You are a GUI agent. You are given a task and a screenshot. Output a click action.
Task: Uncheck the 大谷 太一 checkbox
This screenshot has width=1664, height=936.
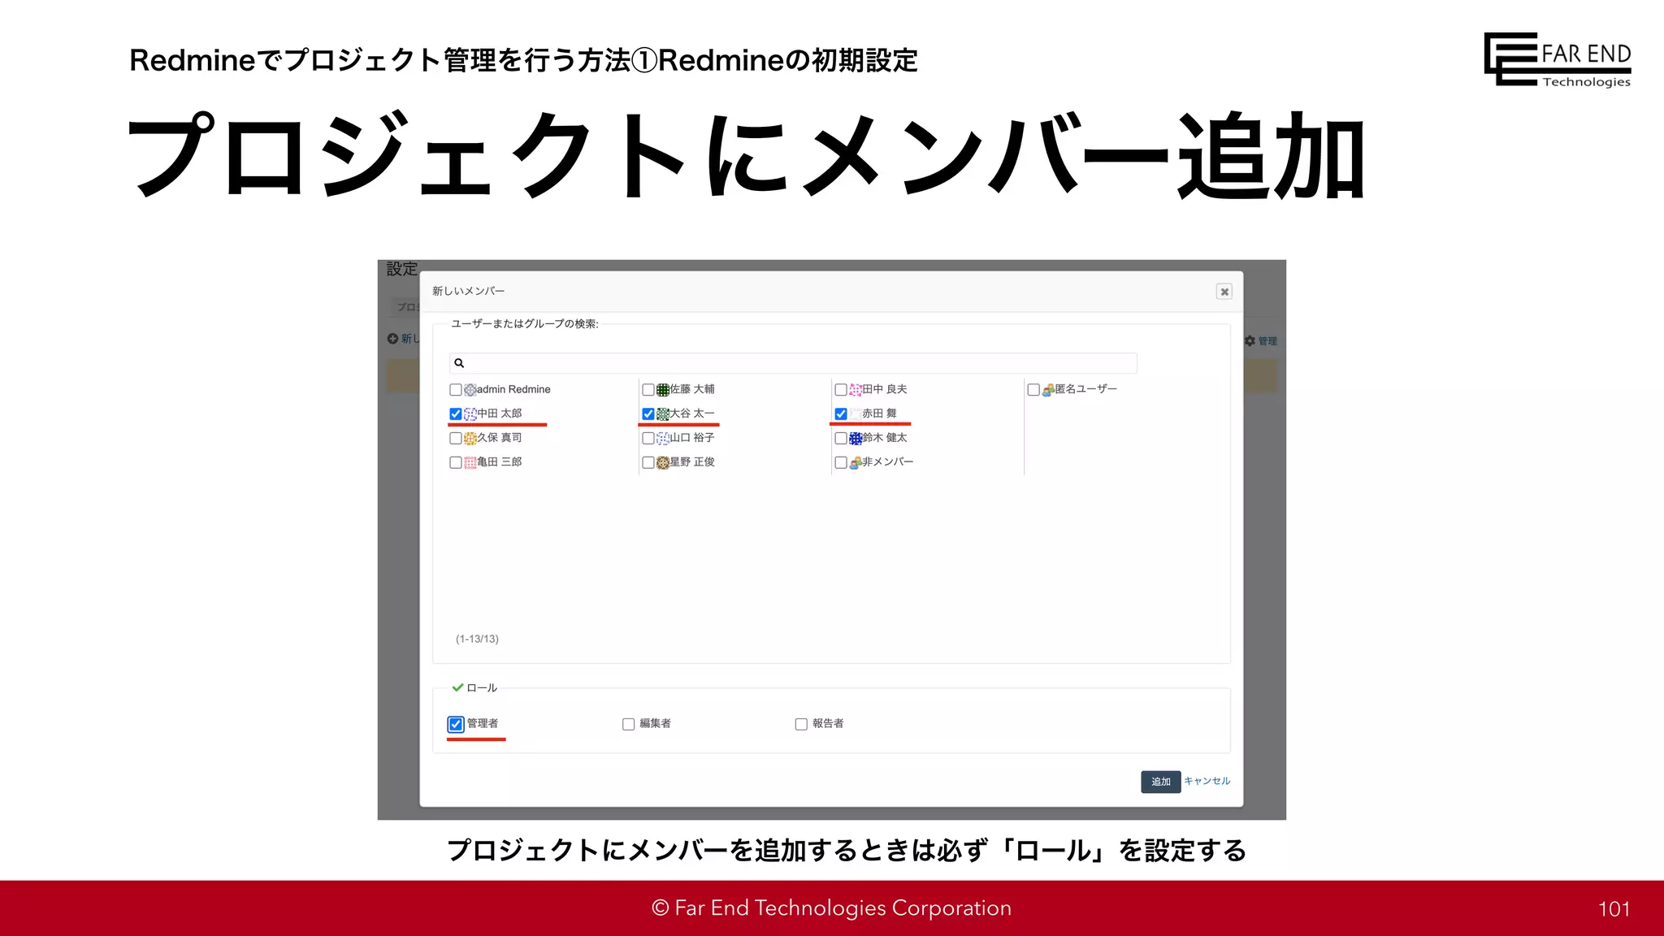pyautogui.click(x=648, y=414)
